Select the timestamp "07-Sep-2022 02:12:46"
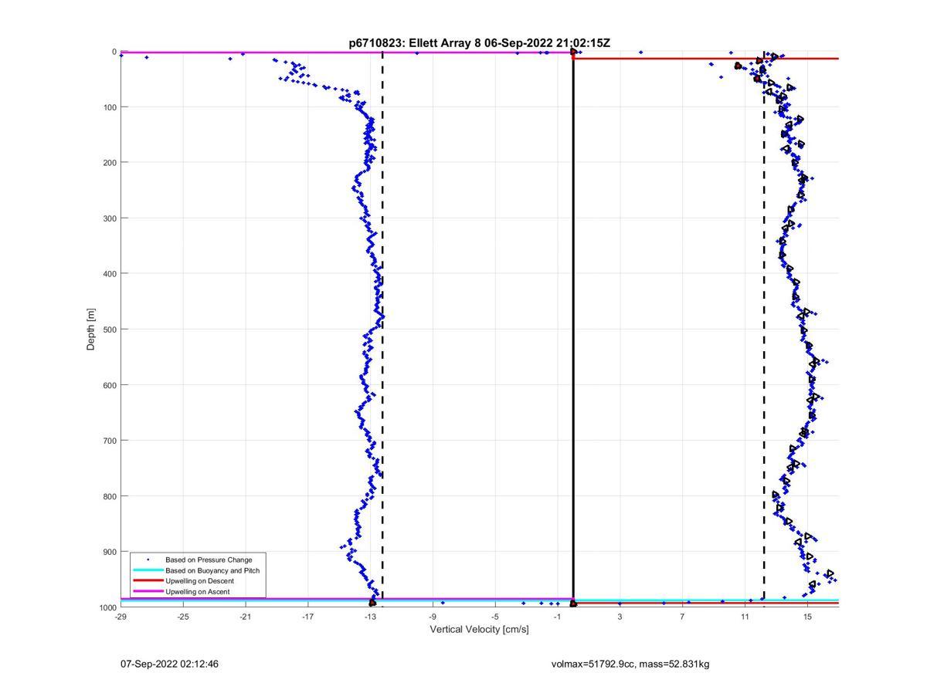The width and height of the screenshot is (927, 683). click(169, 664)
